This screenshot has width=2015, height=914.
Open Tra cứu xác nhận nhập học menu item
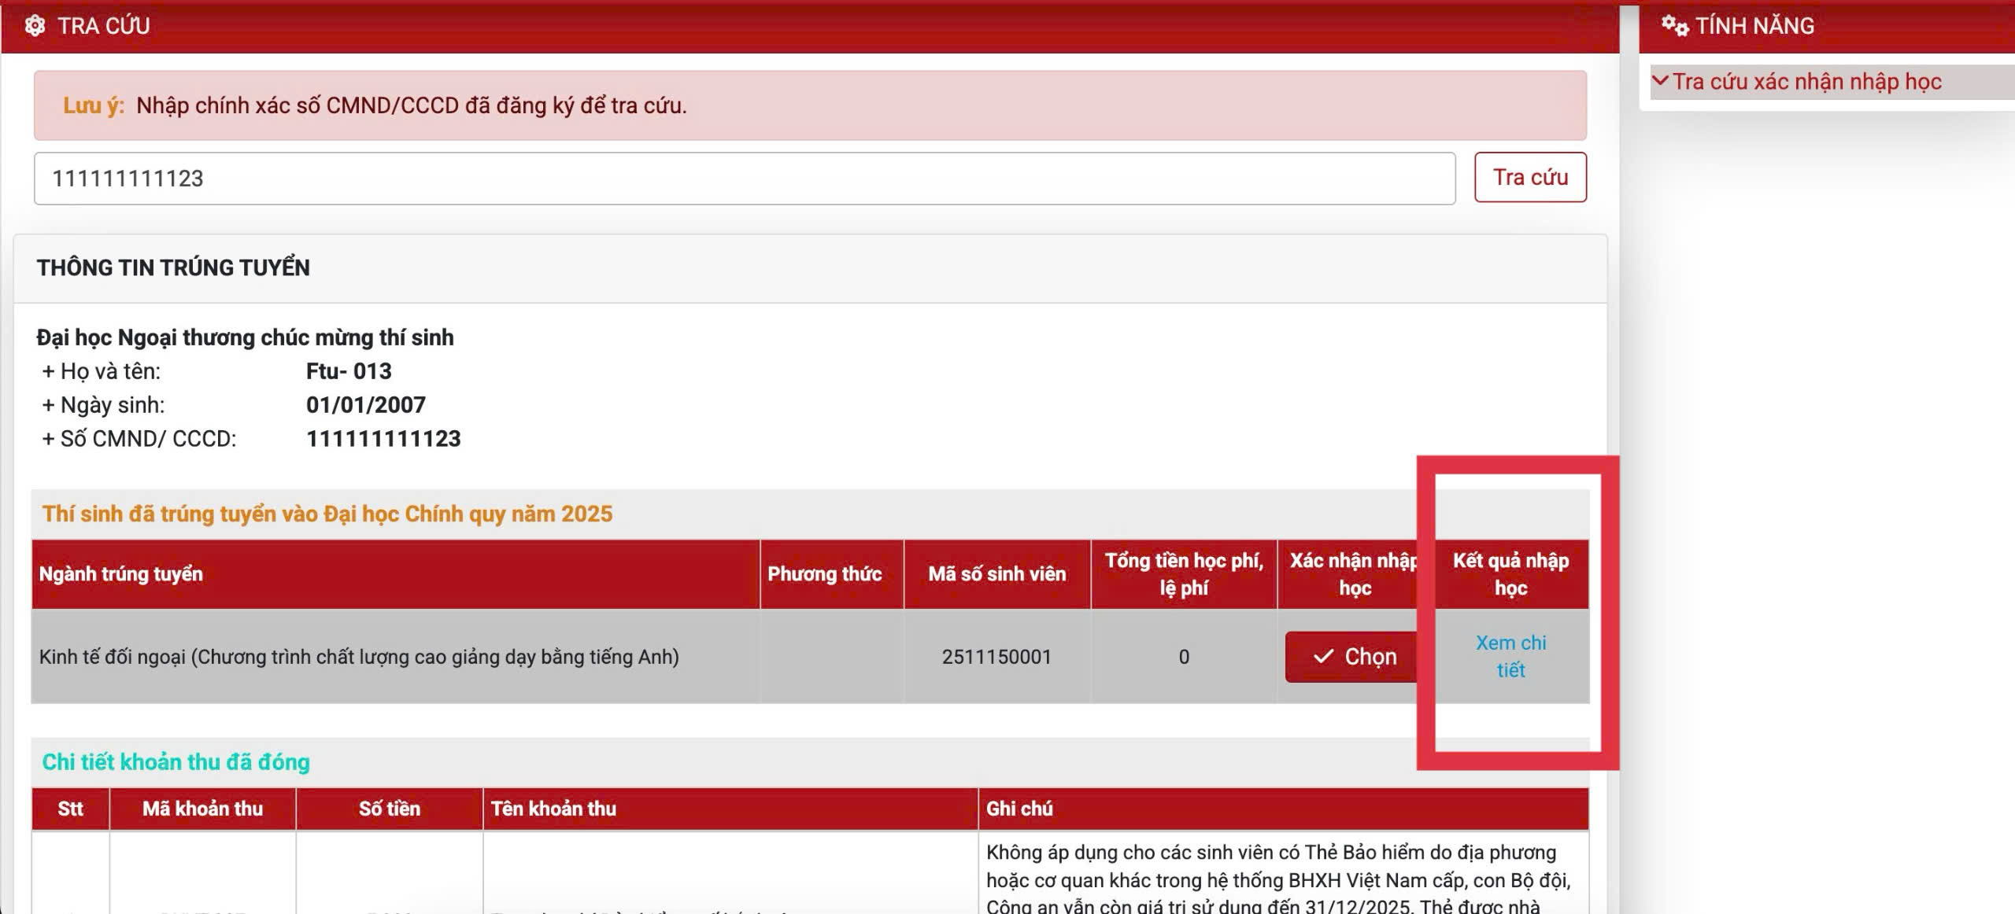(1806, 82)
